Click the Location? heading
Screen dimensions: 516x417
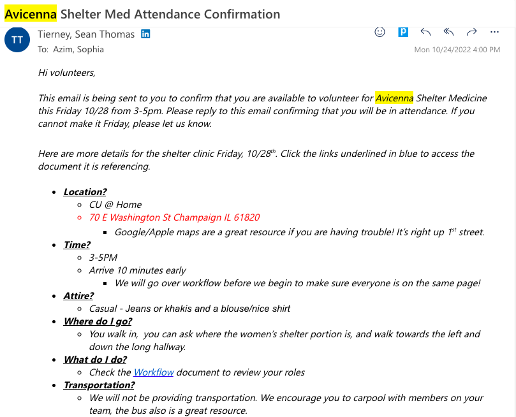pyautogui.click(x=85, y=192)
